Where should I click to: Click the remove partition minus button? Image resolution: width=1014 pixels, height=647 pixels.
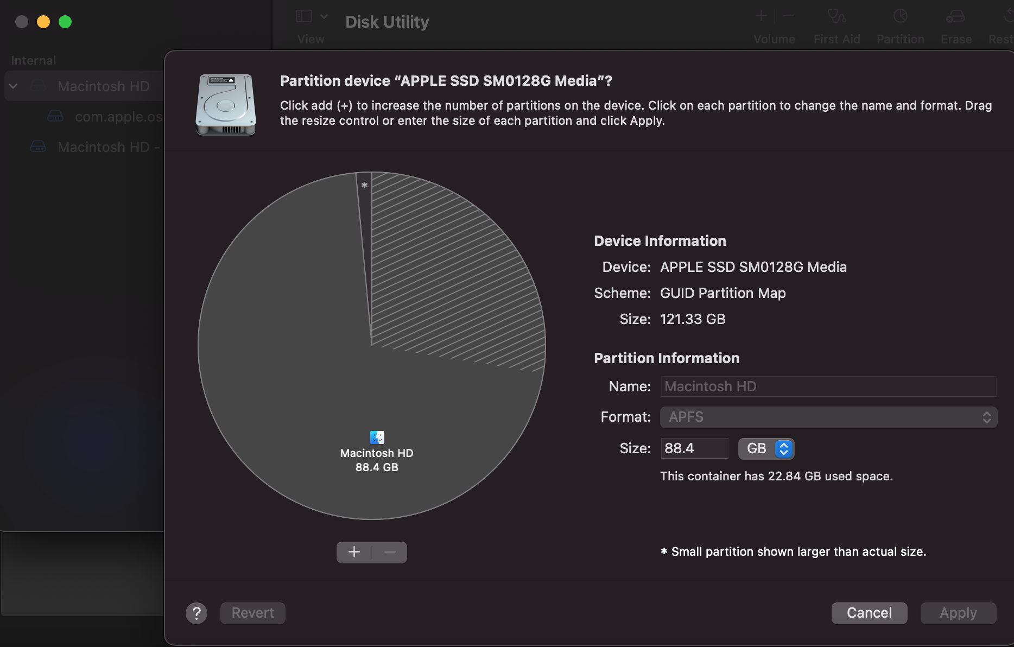[x=390, y=552]
